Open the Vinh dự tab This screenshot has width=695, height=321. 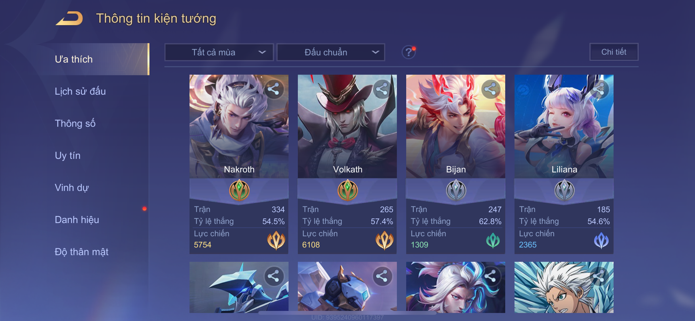[72, 187]
